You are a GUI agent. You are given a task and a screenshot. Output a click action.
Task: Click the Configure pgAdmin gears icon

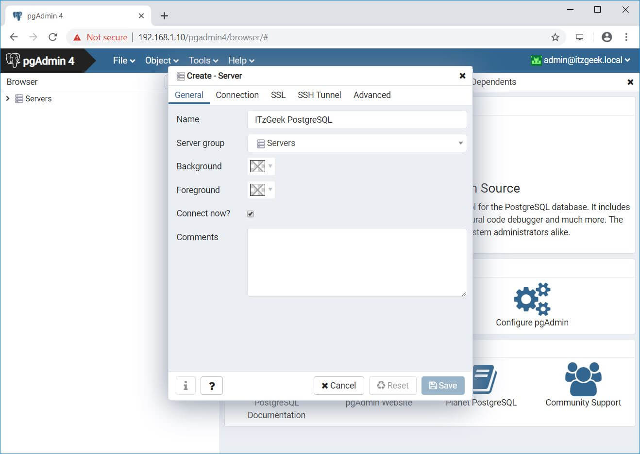click(x=532, y=299)
